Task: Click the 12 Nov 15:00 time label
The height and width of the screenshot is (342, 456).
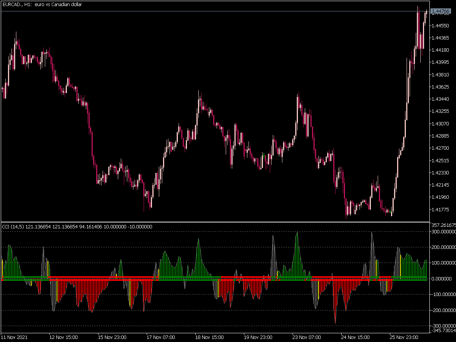Action: point(63,337)
